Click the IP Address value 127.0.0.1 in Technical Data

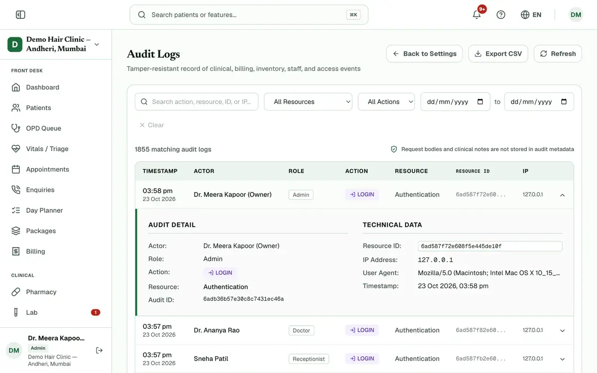(x=435, y=260)
